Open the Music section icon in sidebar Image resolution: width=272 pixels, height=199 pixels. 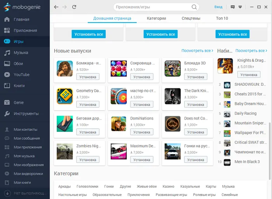click(x=7, y=53)
